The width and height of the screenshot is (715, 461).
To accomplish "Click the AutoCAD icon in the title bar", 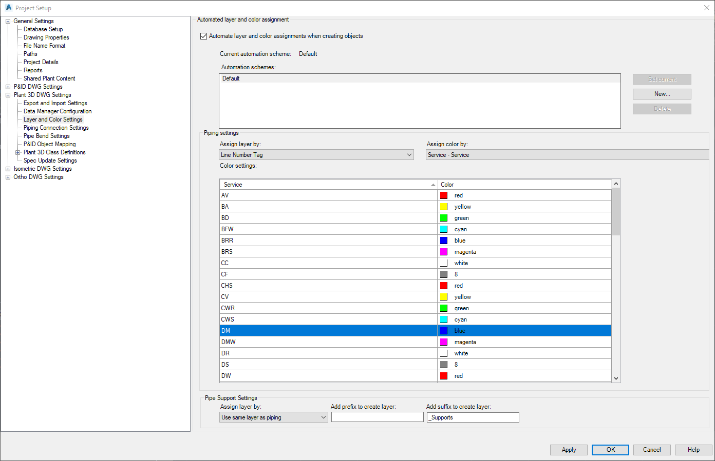I will (x=7, y=8).
